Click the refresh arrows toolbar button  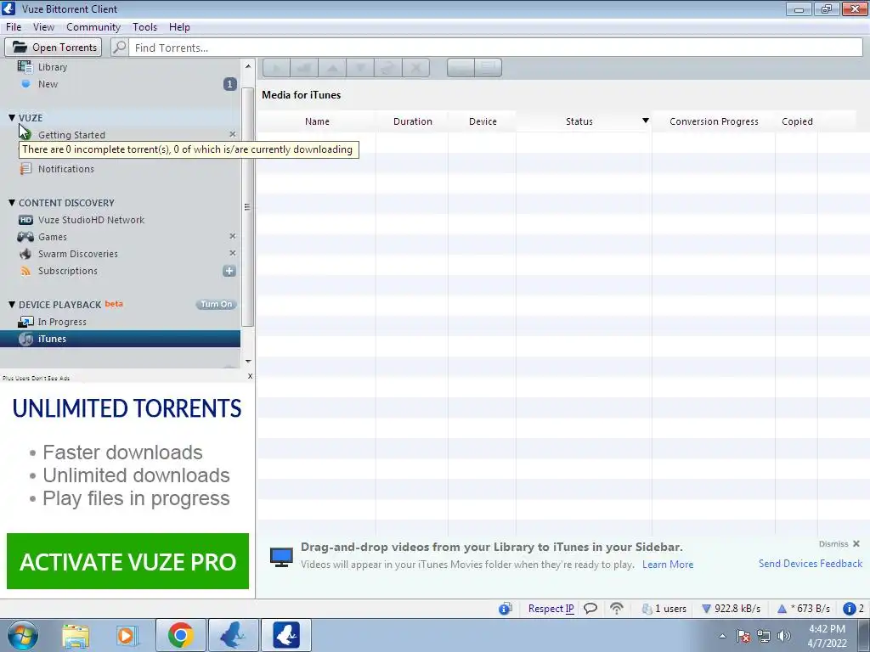[x=387, y=68]
